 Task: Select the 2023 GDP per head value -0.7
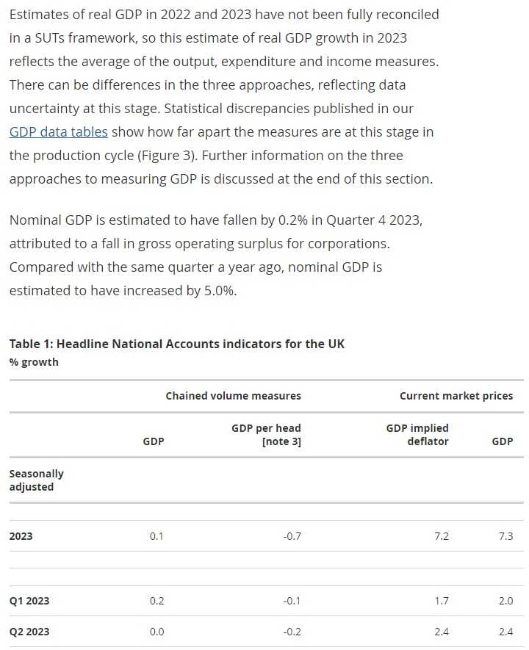[x=292, y=536]
